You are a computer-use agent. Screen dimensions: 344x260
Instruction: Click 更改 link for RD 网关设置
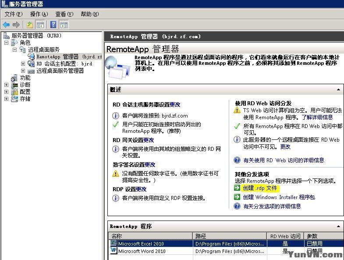coord(149,140)
